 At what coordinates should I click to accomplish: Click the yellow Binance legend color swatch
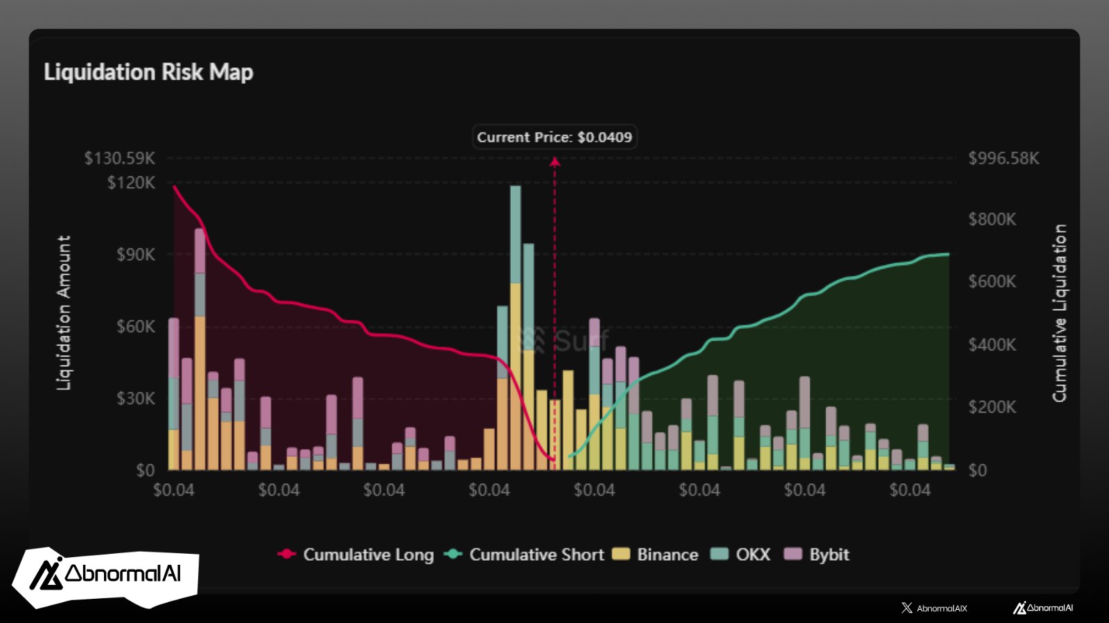click(x=621, y=554)
